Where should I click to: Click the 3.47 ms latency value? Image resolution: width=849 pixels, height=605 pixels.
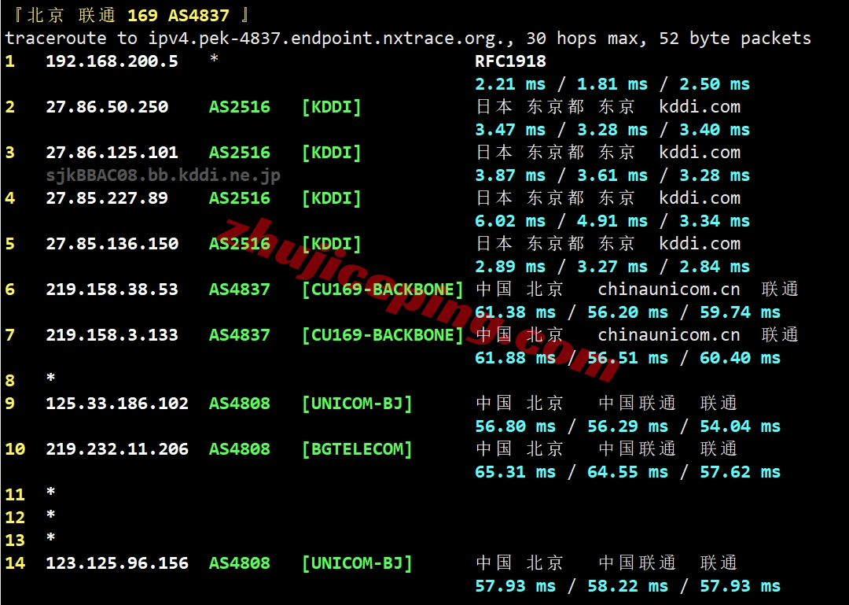511,130
